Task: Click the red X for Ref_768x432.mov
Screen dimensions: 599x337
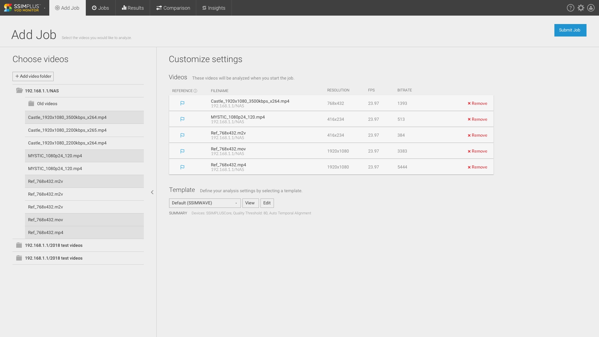Action: pyautogui.click(x=469, y=151)
